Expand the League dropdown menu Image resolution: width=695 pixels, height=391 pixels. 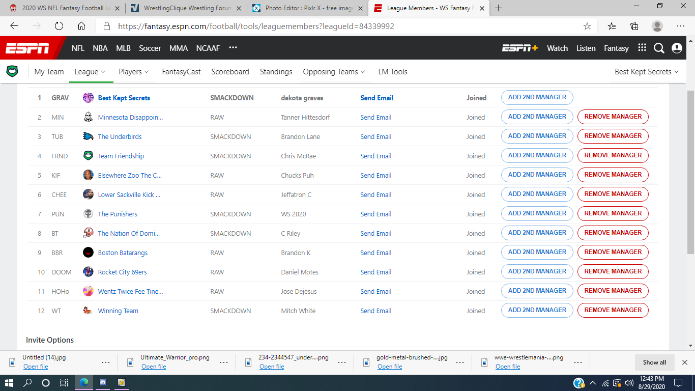pyautogui.click(x=90, y=72)
